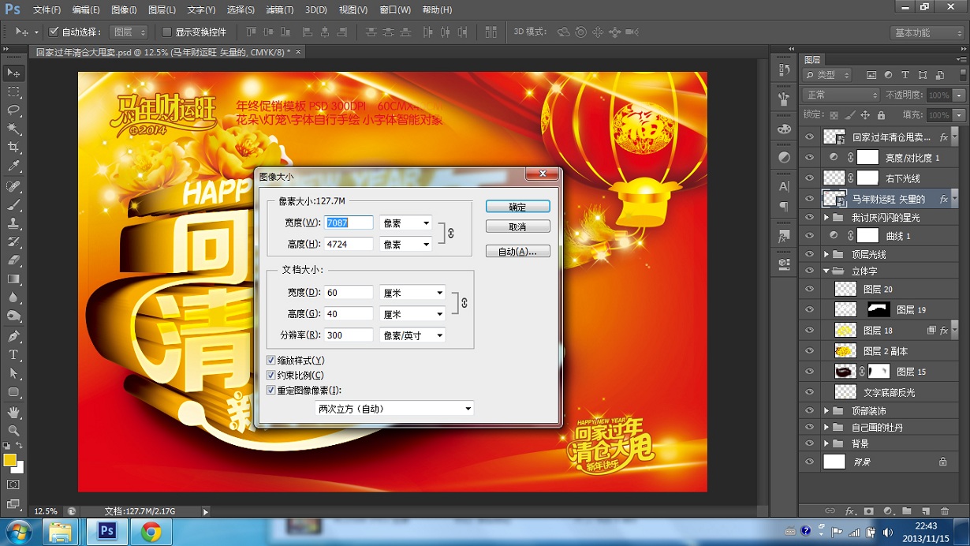970x546 pixels.
Task: Select the Eyedropper tool
Action: [13, 166]
